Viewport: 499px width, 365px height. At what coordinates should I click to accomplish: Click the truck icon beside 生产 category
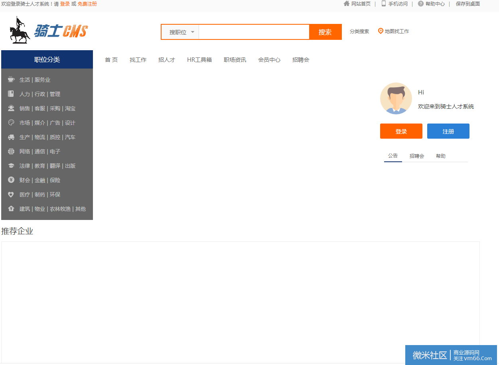(11, 137)
